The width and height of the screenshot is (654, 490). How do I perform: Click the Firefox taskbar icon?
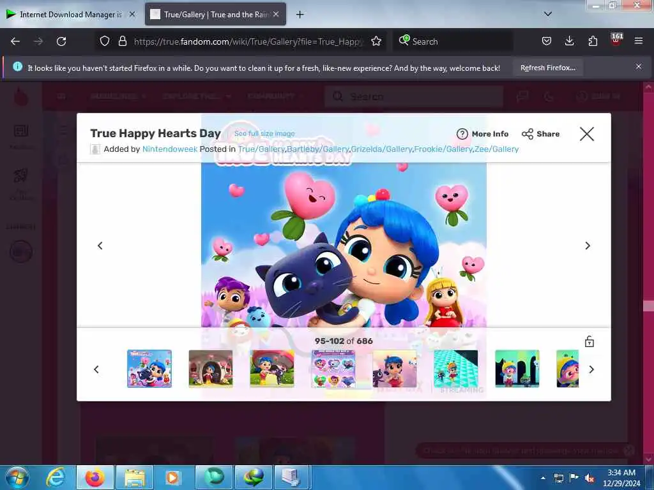[x=95, y=477]
